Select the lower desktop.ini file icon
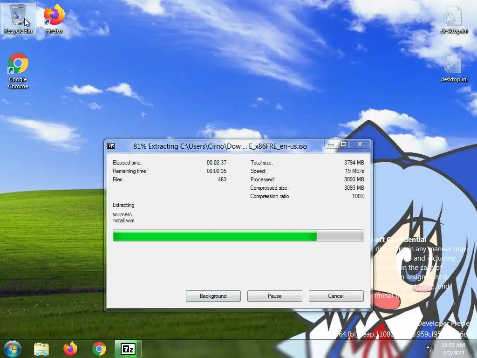Screen dimensions: 477x358 [454, 68]
